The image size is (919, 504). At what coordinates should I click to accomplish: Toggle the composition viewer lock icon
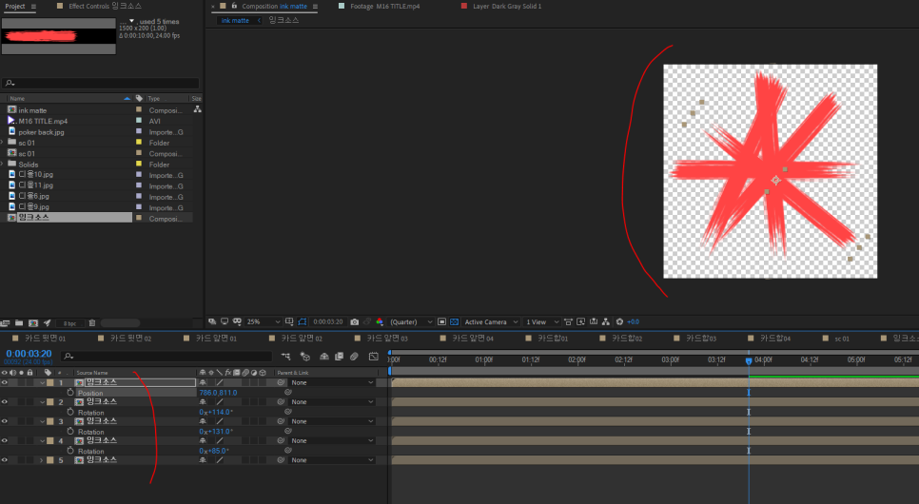[234, 6]
